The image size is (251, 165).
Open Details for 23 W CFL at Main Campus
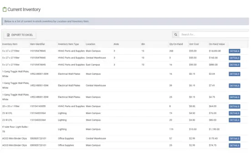[234, 113]
